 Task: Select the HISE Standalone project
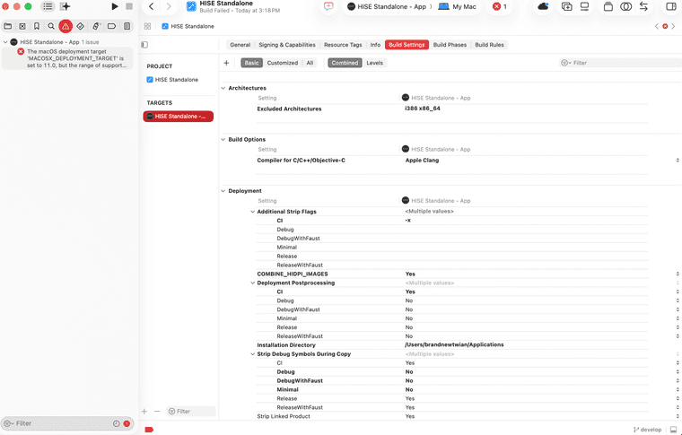172,80
